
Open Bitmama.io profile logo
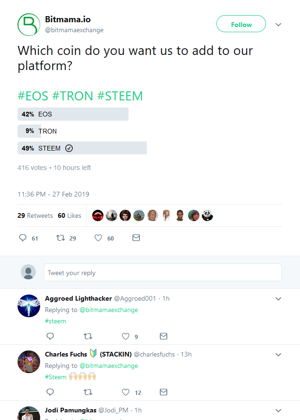[28, 25]
